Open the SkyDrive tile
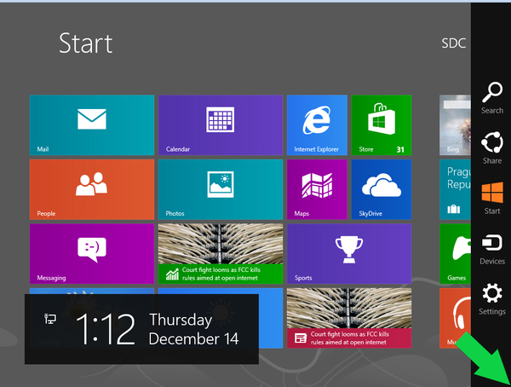 click(382, 189)
